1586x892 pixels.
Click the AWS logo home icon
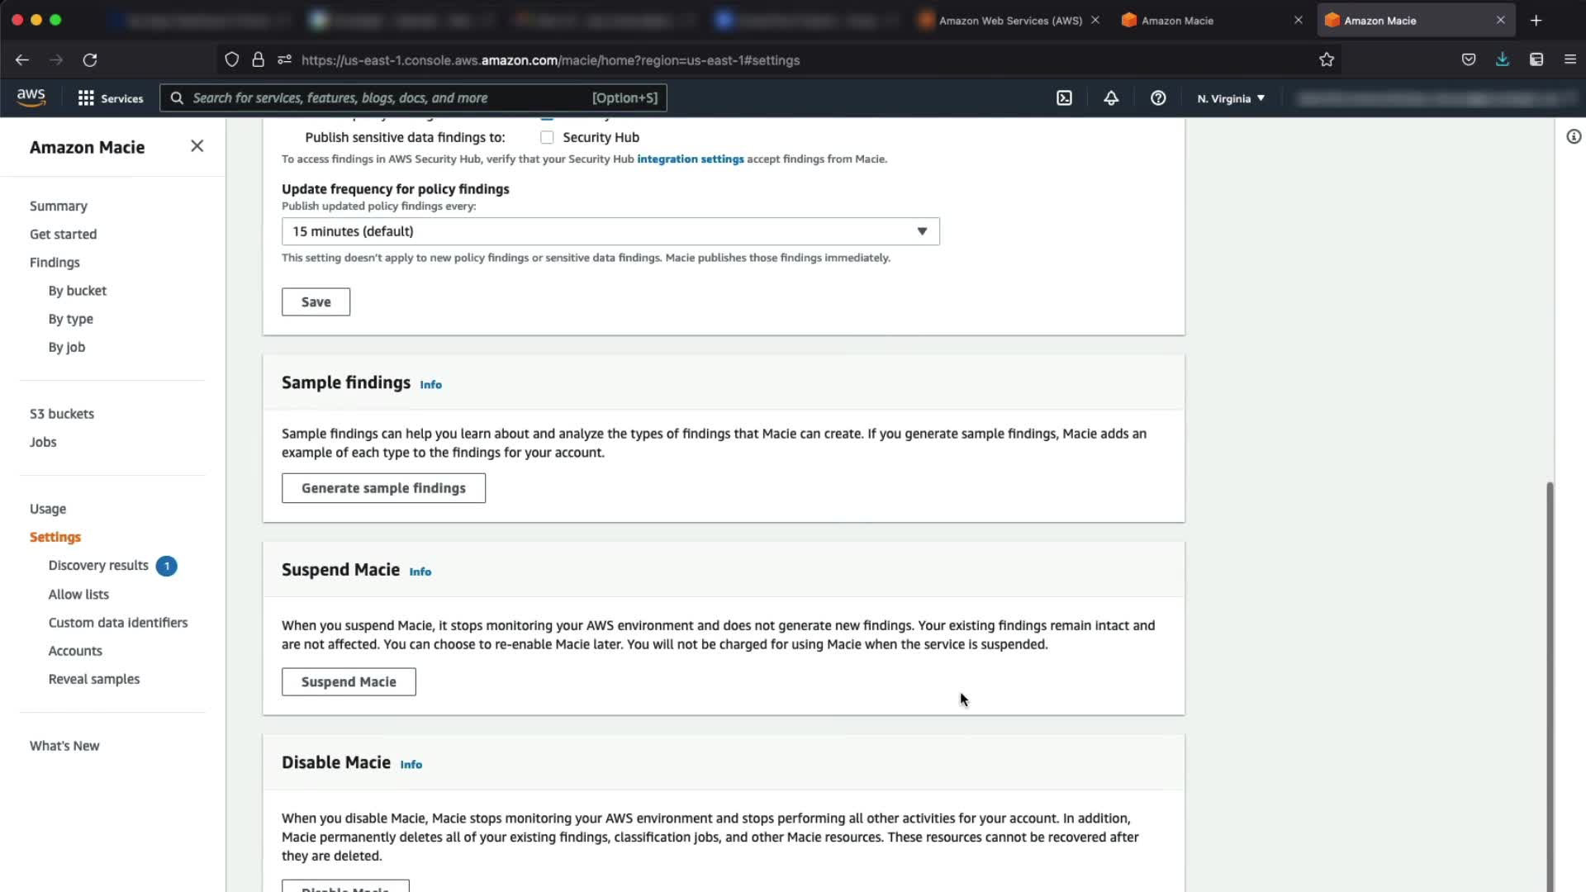31,97
